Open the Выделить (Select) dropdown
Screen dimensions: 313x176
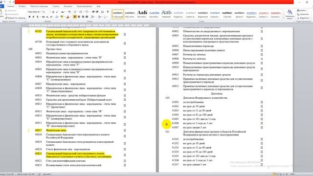click(x=304, y=18)
